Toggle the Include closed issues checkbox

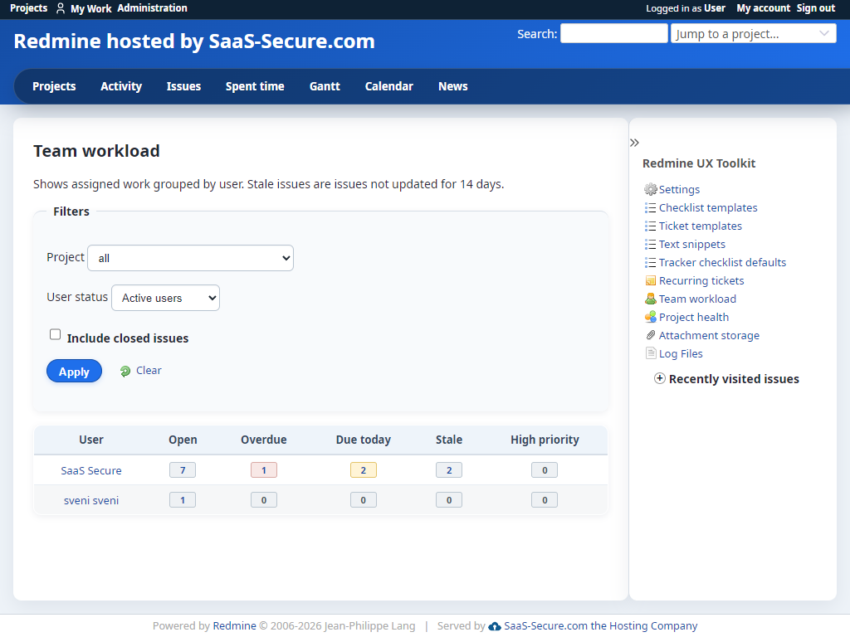click(x=56, y=334)
